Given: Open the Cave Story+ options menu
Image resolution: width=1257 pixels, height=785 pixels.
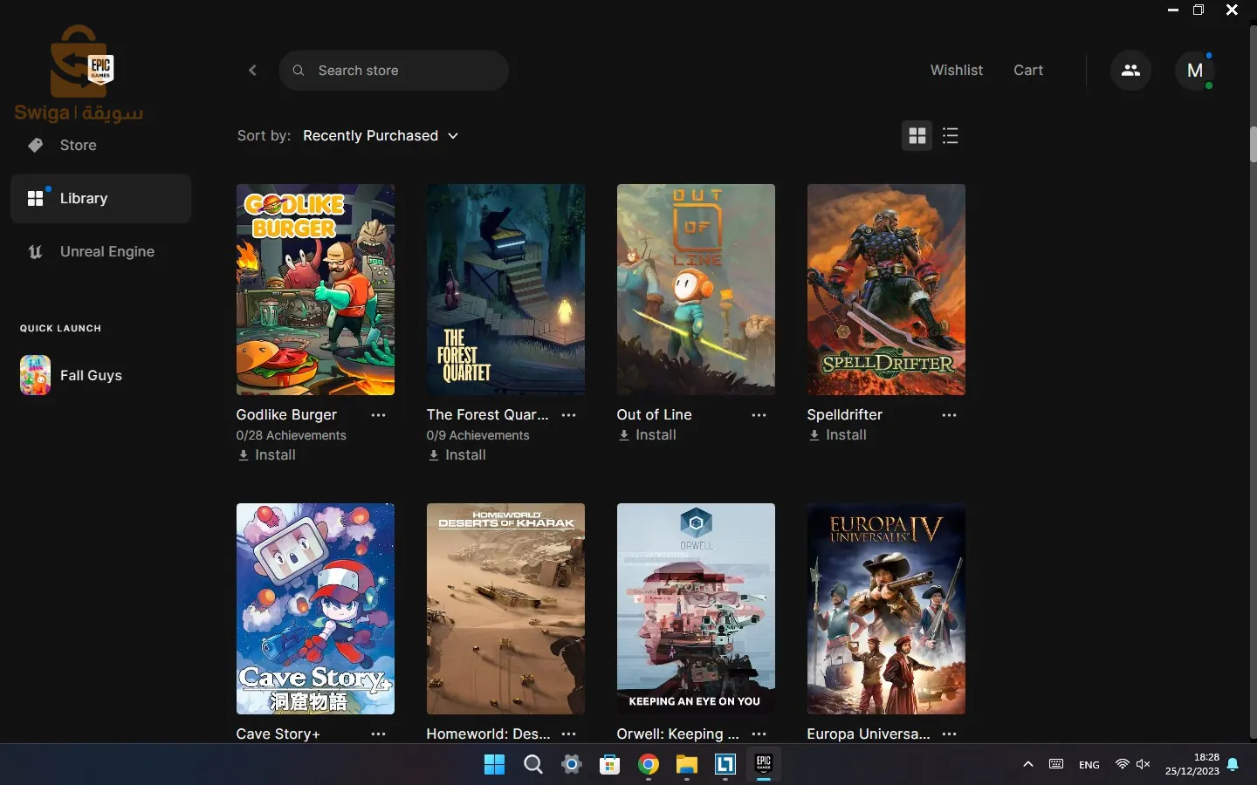Looking at the screenshot, I should tap(378, 734).
